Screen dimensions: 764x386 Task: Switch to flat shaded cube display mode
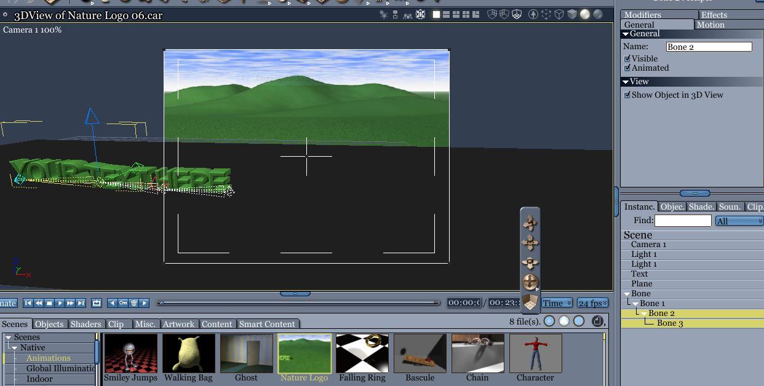click(x=571, y=14)
